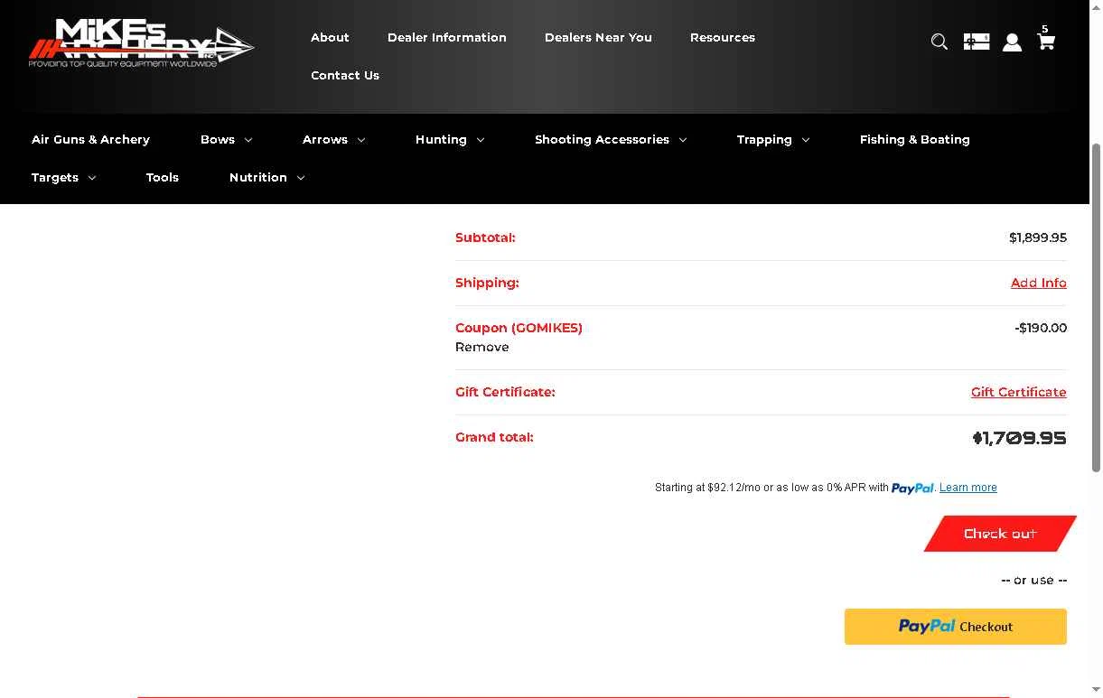Click the Gift Certificate link
Viewport: 1103px width, 698px height.
pos(1019,392)
